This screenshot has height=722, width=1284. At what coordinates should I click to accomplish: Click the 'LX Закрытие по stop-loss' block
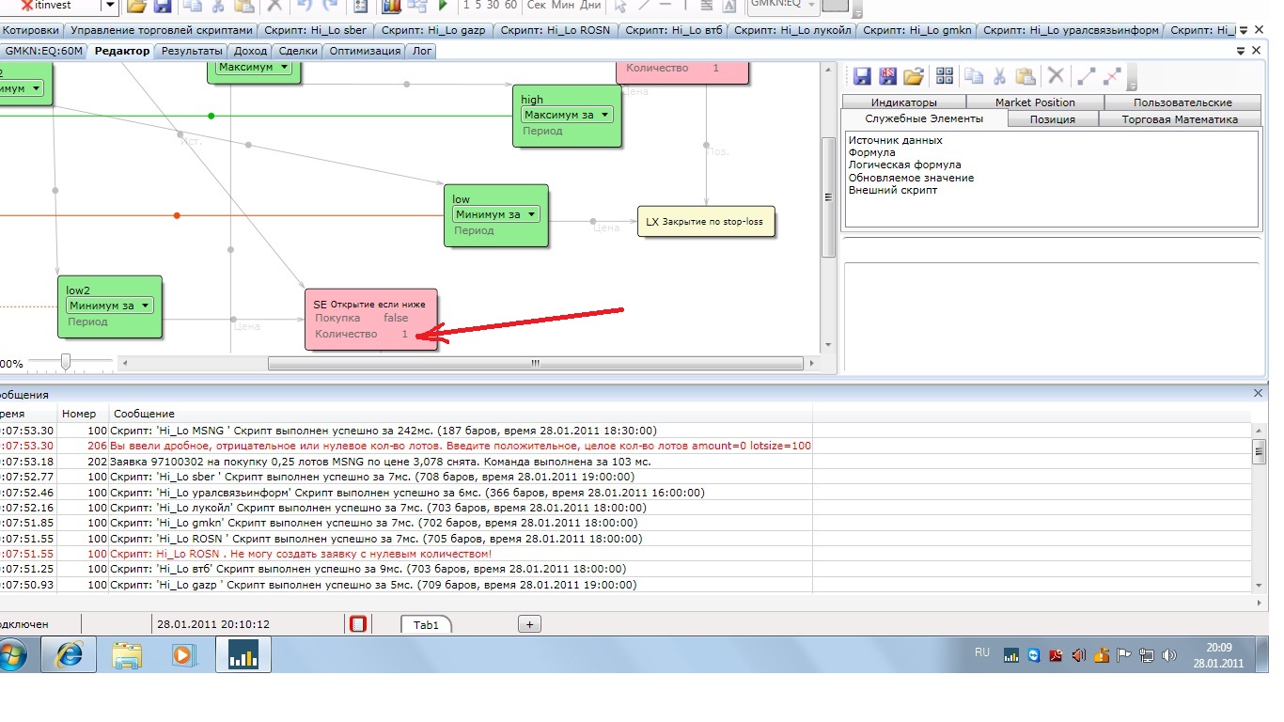point(707,222)
